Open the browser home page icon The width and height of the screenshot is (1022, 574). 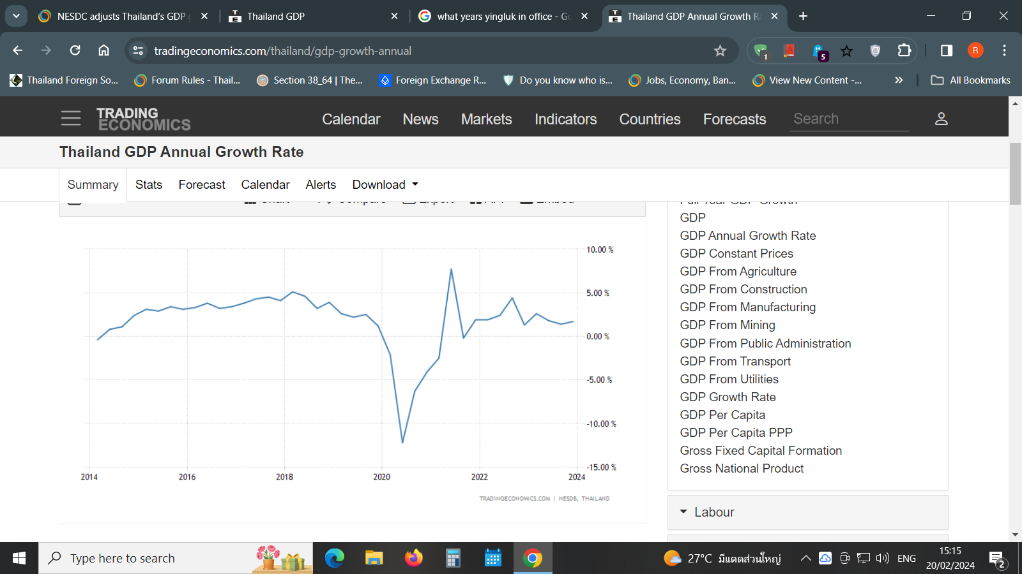103,50
